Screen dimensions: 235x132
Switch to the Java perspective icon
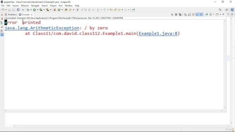(x=232, y=10)
